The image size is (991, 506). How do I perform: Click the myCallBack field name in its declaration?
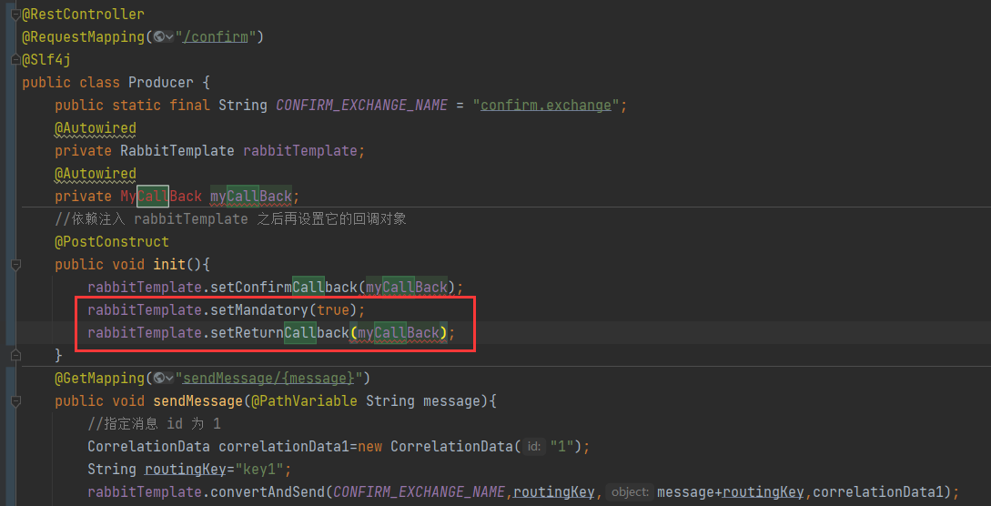pos(251,197)
